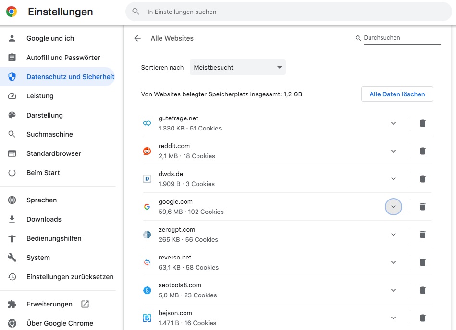
Task: Remove dwds.de site data via trash icon
Action: (422, 179)
